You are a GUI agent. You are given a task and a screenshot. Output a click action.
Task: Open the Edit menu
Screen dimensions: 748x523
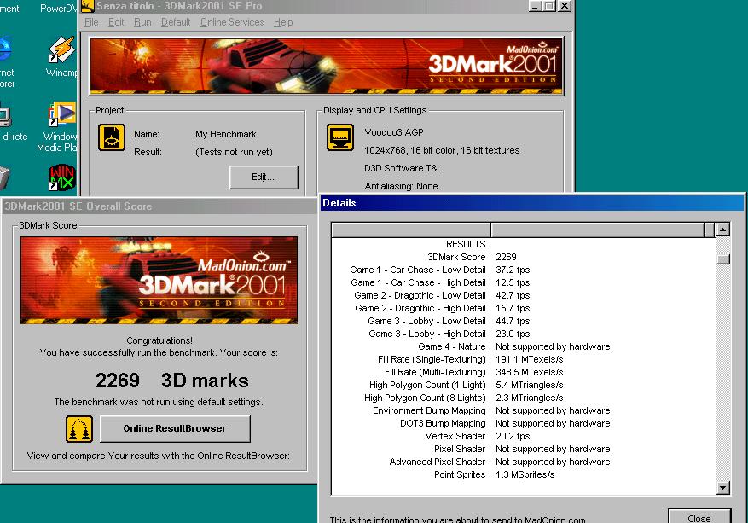(116, 22)
